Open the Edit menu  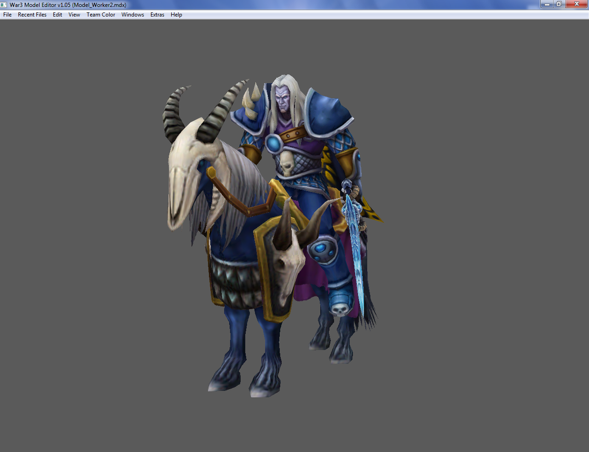58,15
